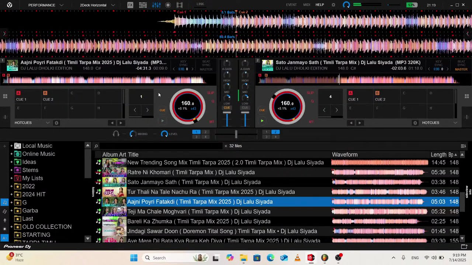Enable BEAT SYNC on deck 1
The height and width of the screenshot is (265, 472).
coord(206,63)
